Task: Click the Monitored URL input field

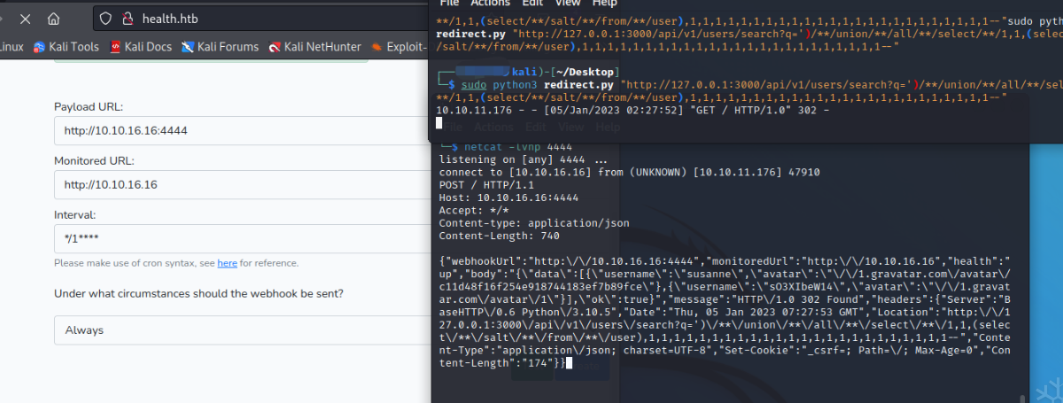Action: pos(242,185)
